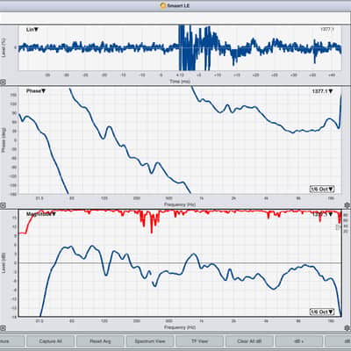Screen dimensions: 351x351
Task: Collapse the impulse response pane via left arrow icon
Action: 3,82
